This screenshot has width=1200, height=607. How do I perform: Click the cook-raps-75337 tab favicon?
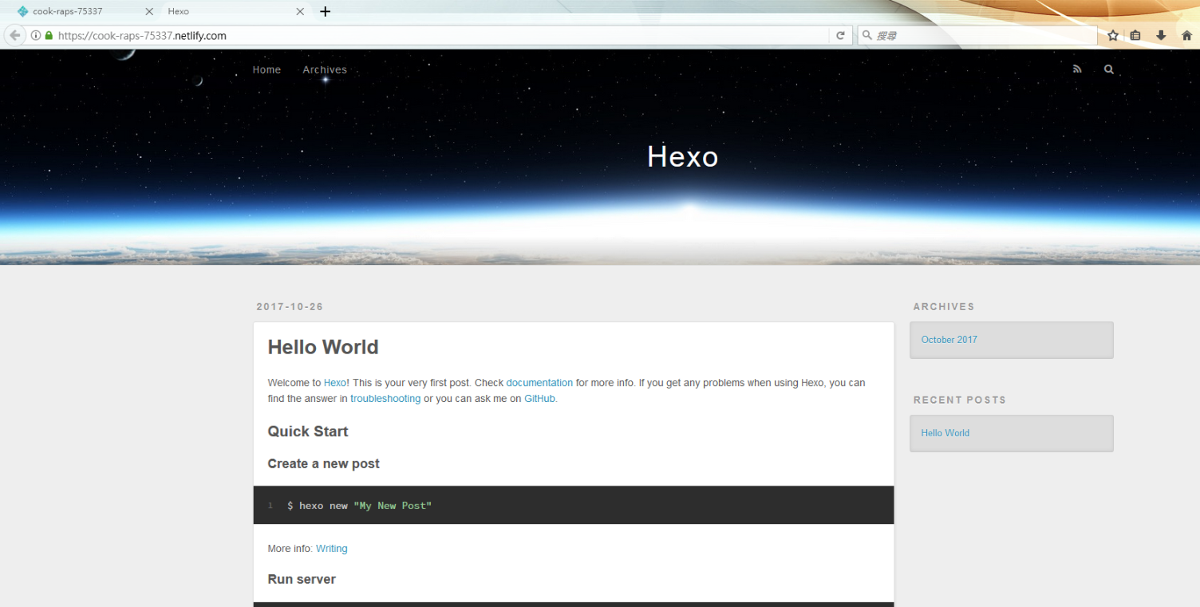(x=22, y=12)
